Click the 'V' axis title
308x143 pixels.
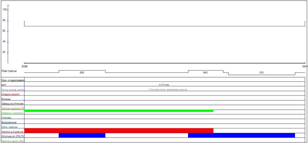(x=8, y=6)
